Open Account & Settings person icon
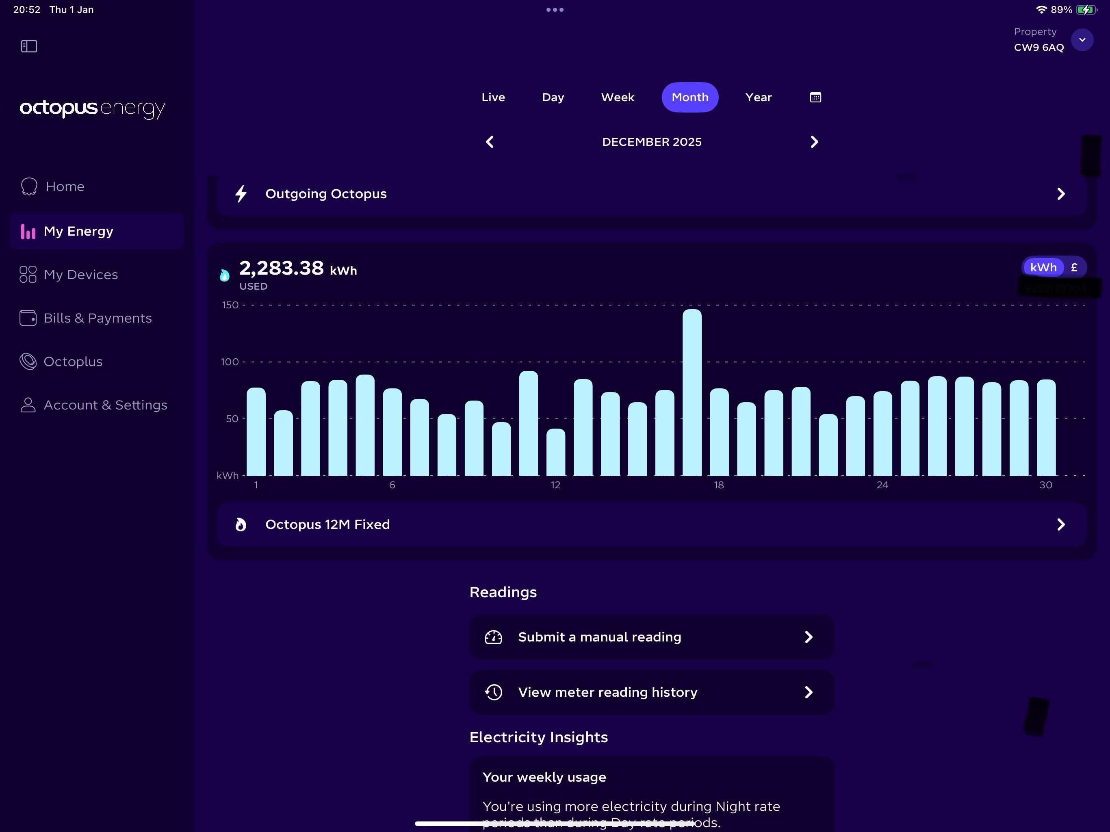 pyautogui.click(x=28, y=405)
